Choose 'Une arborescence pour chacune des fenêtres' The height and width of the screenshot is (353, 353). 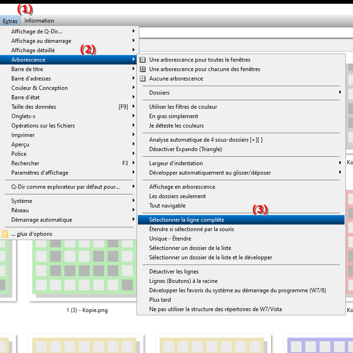tap(241, 69)
